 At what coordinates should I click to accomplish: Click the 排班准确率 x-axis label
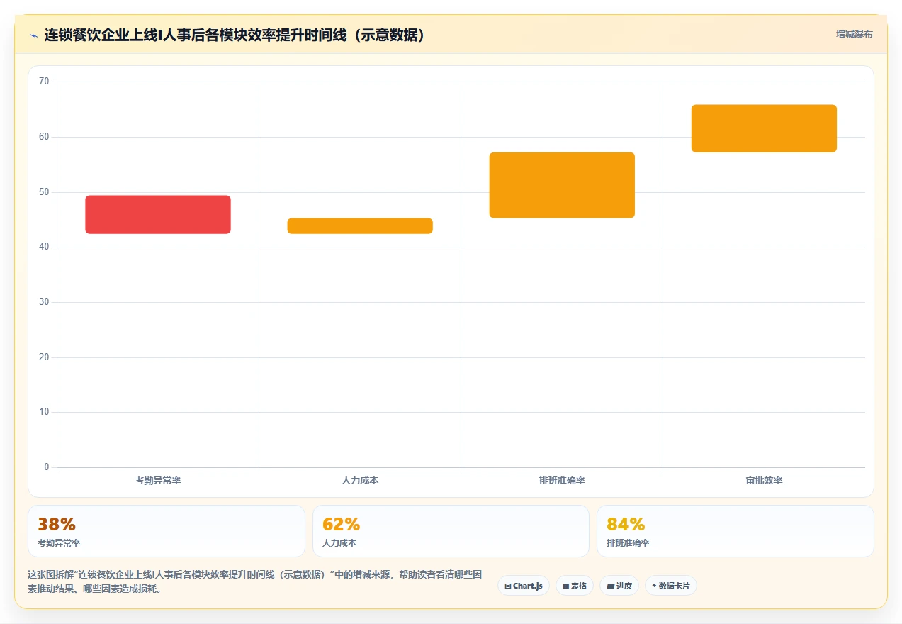pyautogui.click(x=562, y=480)
